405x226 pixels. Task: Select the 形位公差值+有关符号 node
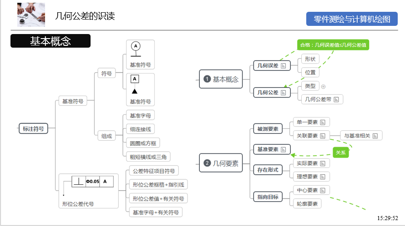158,198
